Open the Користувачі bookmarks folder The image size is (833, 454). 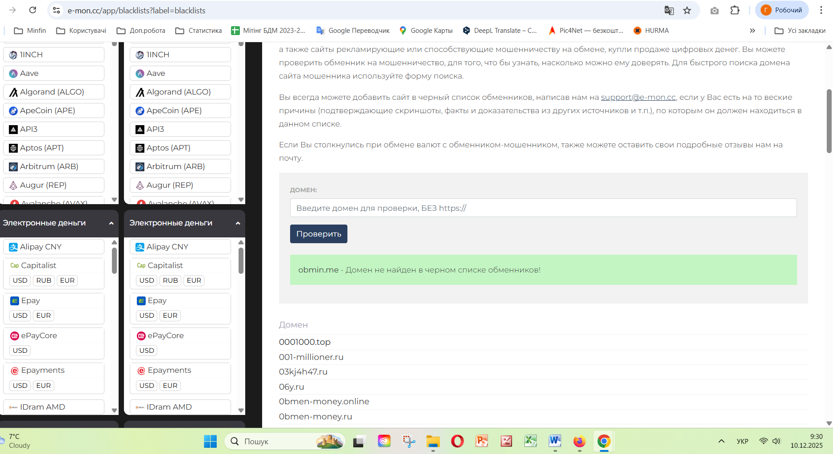(x=81, y=31)
